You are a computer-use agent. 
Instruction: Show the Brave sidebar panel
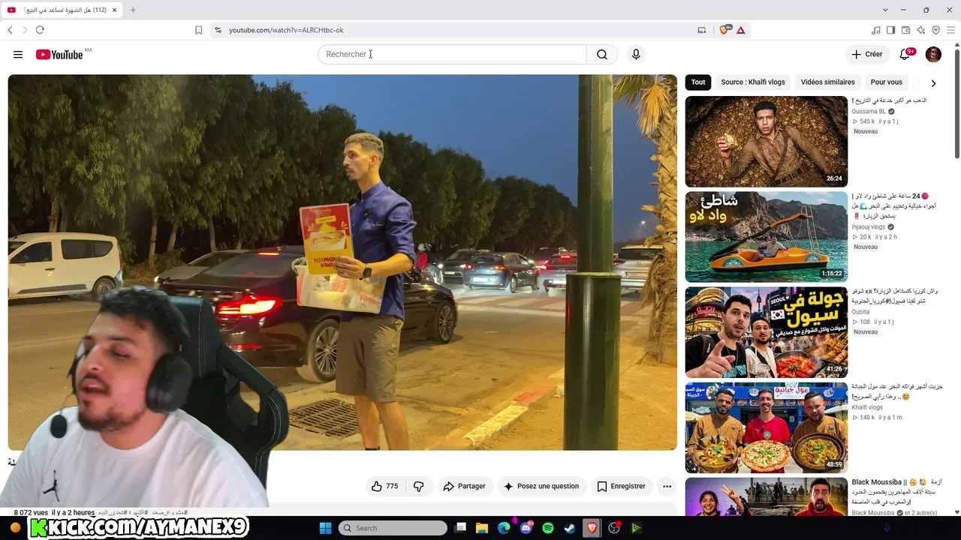click(x=890, y=30)
